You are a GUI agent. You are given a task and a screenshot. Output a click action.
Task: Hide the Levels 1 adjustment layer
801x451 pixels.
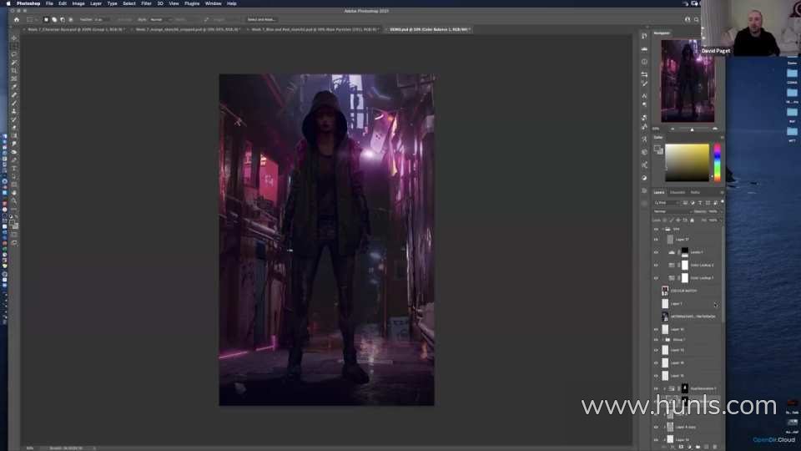point(656,252)
